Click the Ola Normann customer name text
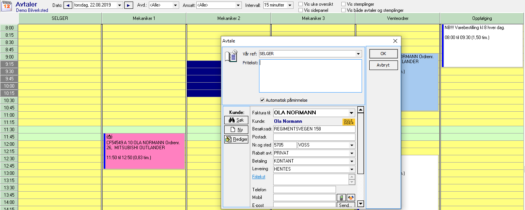 click(288, 121)
